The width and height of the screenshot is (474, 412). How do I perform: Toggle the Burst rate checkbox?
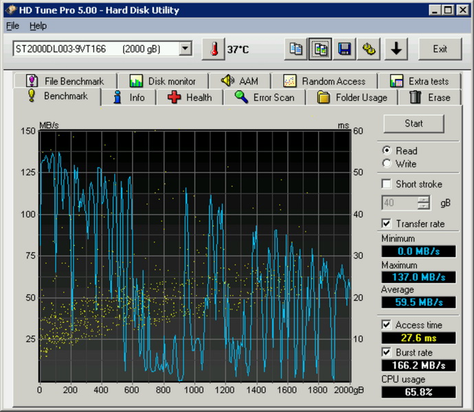pos(386,352)
